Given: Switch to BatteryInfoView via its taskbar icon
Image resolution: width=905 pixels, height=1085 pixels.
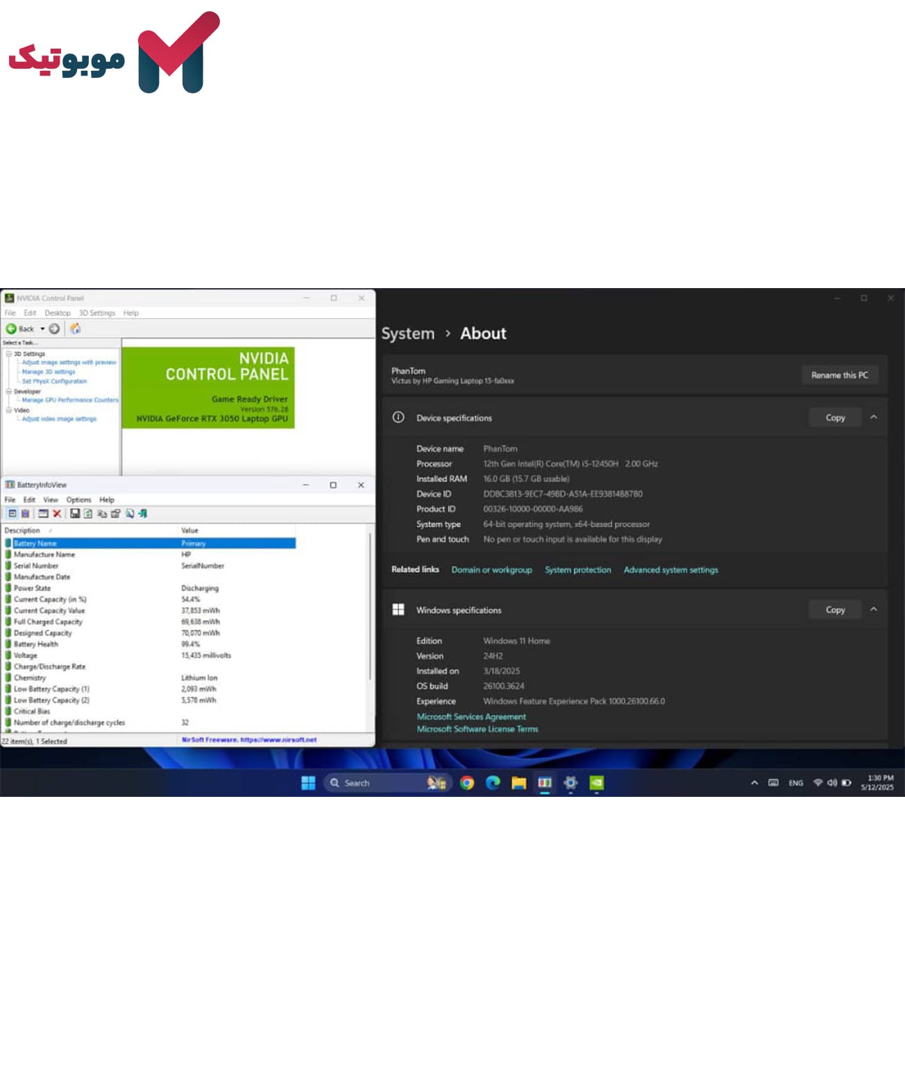Looking at the screenshot, I should 545,783.
